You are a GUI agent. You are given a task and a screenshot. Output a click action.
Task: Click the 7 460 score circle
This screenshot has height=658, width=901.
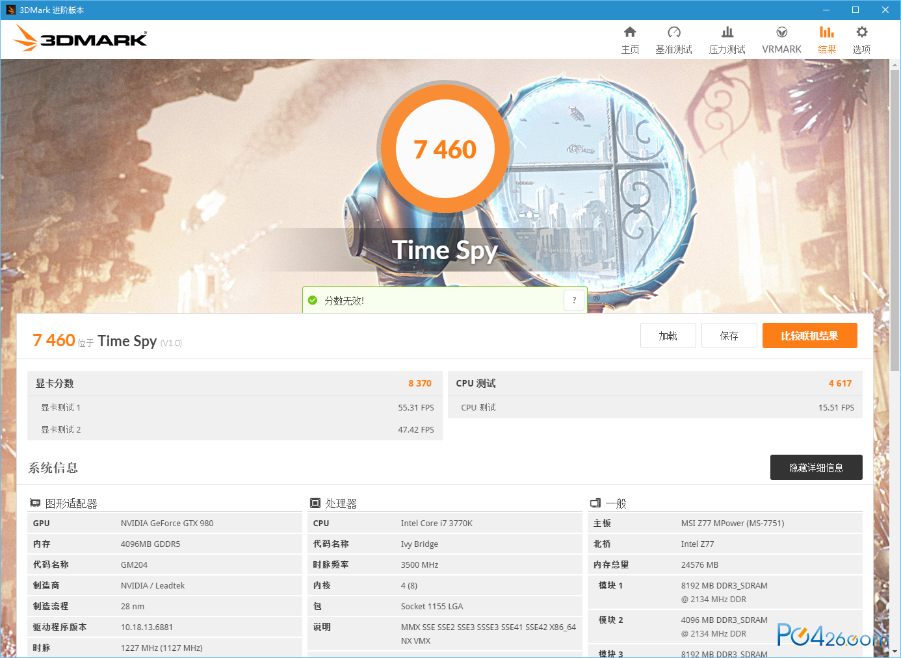[445, 149]
